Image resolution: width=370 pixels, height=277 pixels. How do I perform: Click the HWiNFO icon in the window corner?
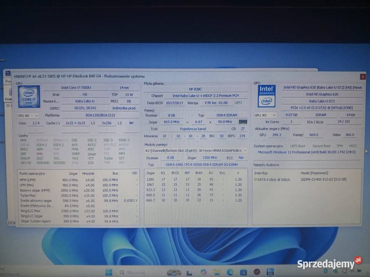(x=8, y=73)
